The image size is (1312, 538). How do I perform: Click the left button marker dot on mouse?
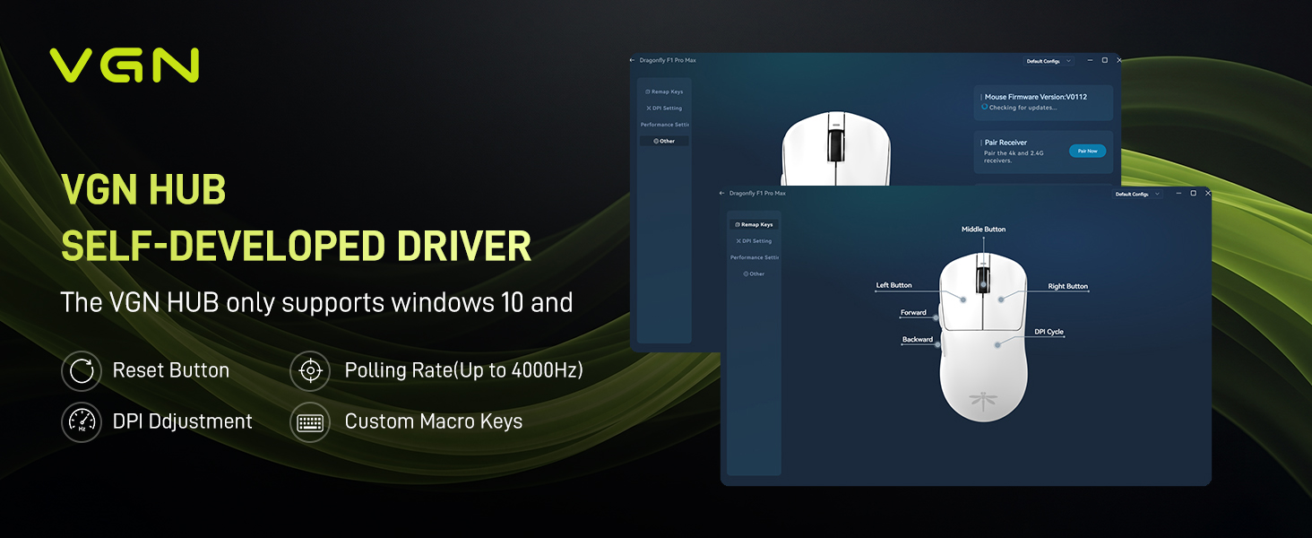click(964, 299)
